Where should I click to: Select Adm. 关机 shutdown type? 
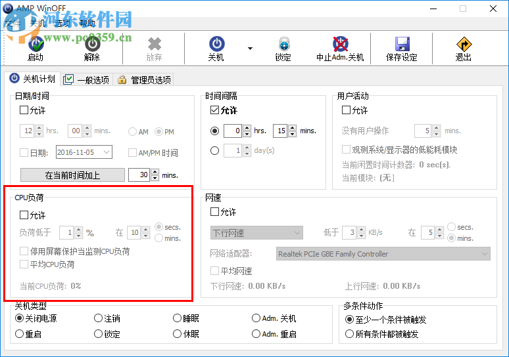click(x=256, y=318)
